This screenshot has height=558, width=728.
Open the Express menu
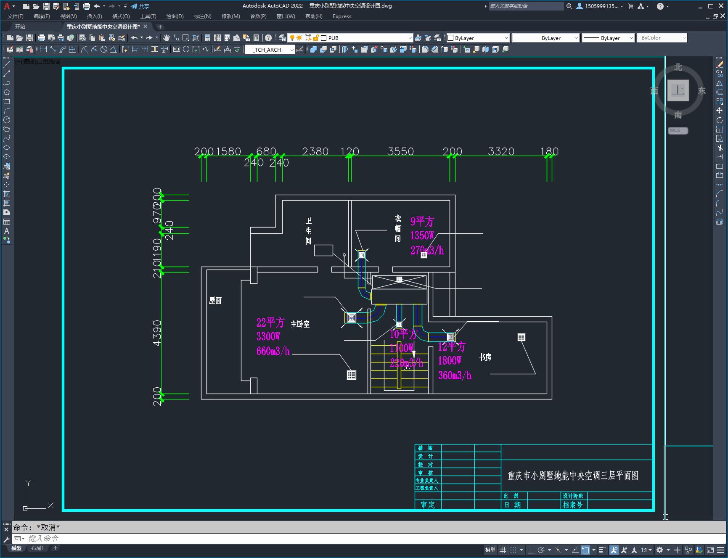point(342,16)
